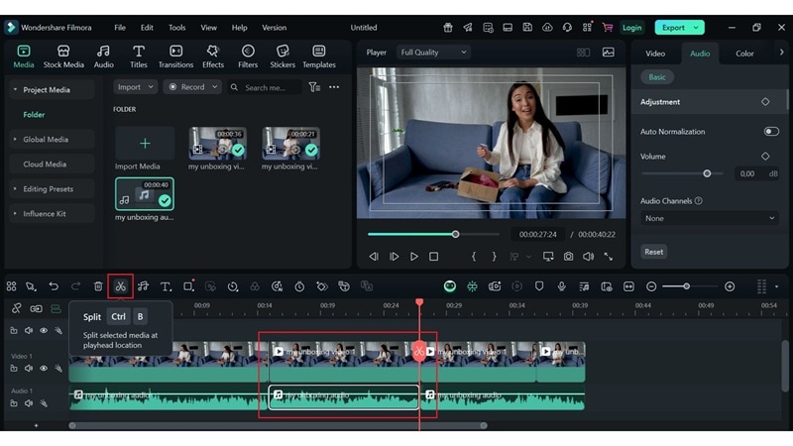The width and height of the screenshot is (793, 446).
Task: Lock the Audio 1 track
Action: [14, 403]
